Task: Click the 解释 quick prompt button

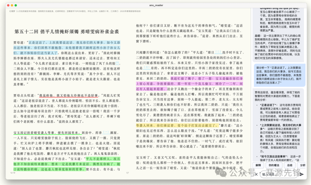Action: 258,165
